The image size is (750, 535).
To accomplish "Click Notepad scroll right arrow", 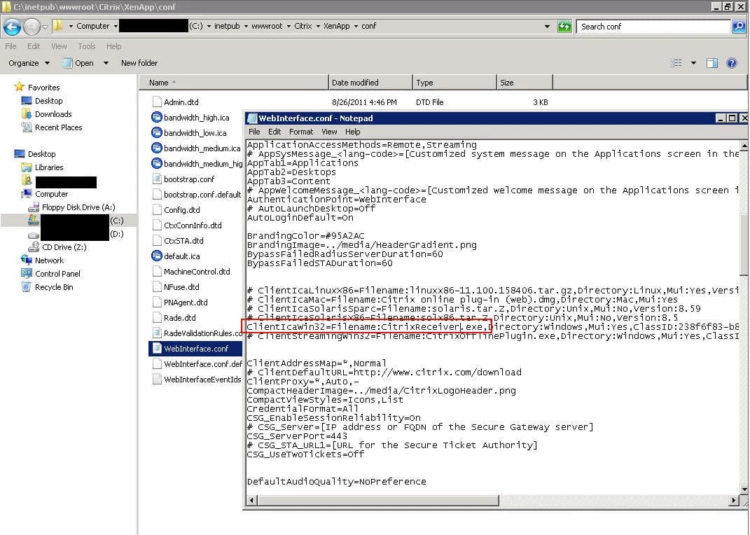I will [734, 500].
